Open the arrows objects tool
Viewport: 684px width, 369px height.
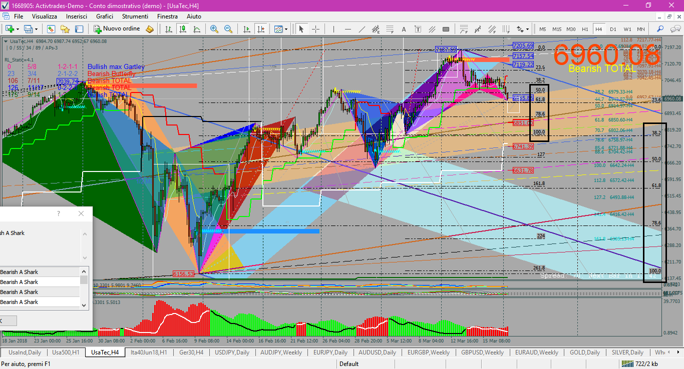(x=520, y=29)
